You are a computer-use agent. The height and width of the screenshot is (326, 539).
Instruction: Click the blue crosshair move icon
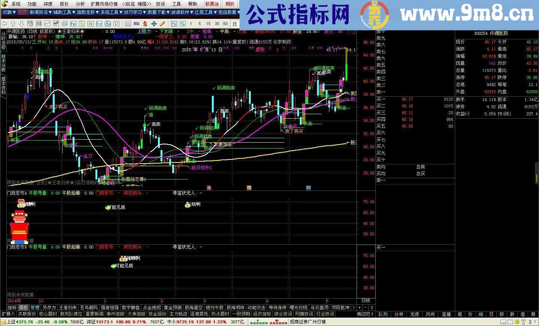pos(155,23)
